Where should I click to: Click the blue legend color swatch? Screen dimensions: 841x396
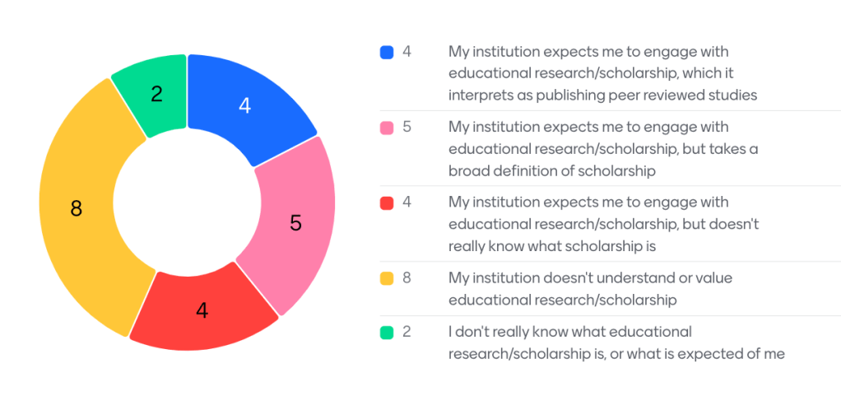(387, 52)
